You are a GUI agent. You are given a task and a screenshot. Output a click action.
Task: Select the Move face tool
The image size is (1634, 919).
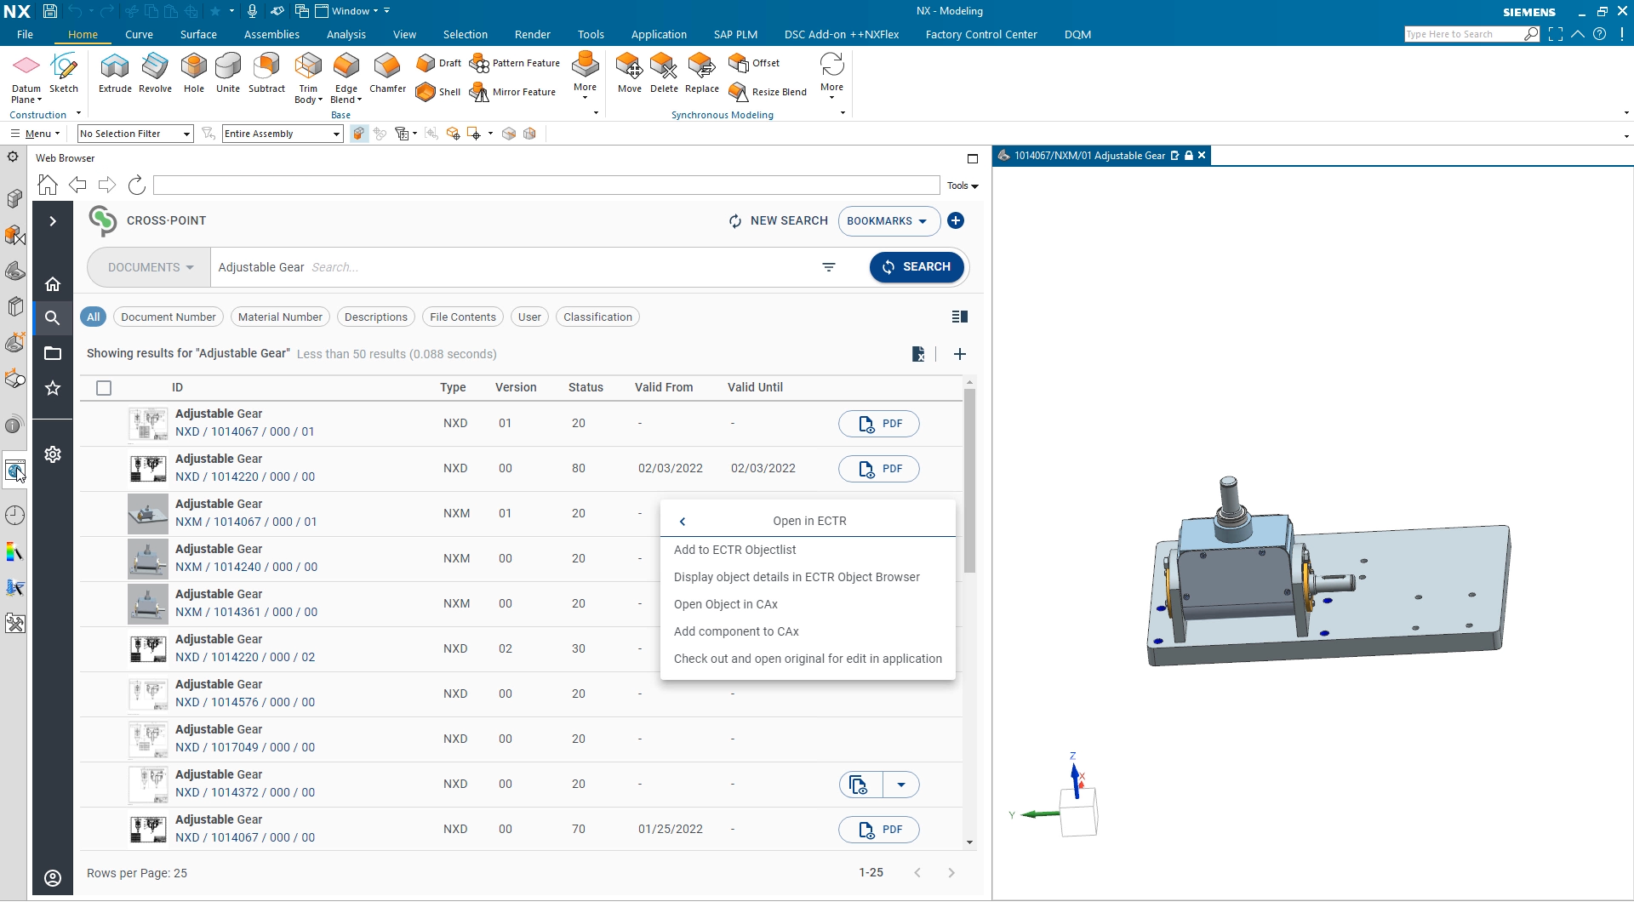tap(630, 72)
